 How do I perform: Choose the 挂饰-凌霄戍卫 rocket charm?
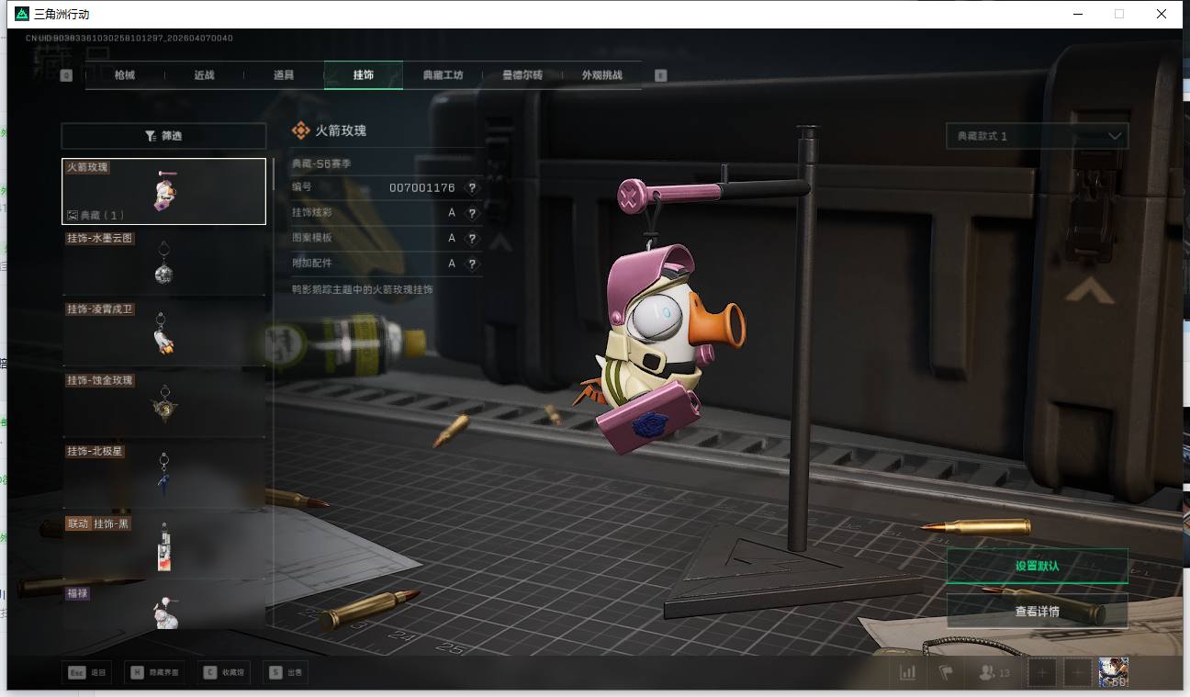pyautogui.click(x=163, y=333)
